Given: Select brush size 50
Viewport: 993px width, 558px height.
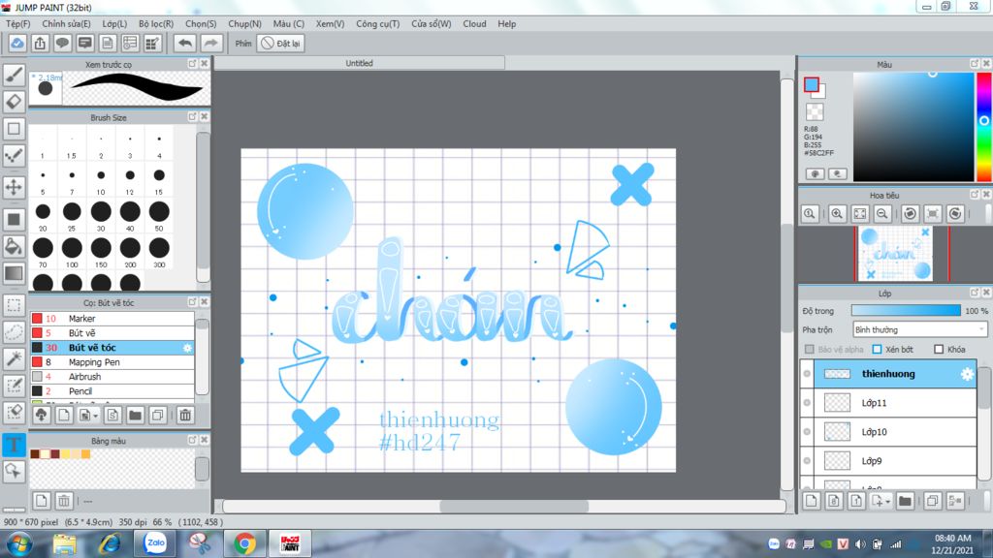Looking at the screenshot, I should (x=159, y=215).
